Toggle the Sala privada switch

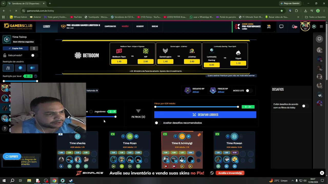(x=34, y=55)
